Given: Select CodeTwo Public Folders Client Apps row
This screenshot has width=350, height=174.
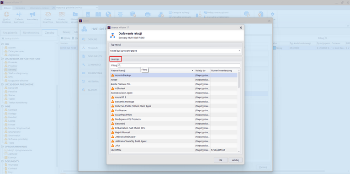Looking at the screenshot, I should [x=174, y=106].
